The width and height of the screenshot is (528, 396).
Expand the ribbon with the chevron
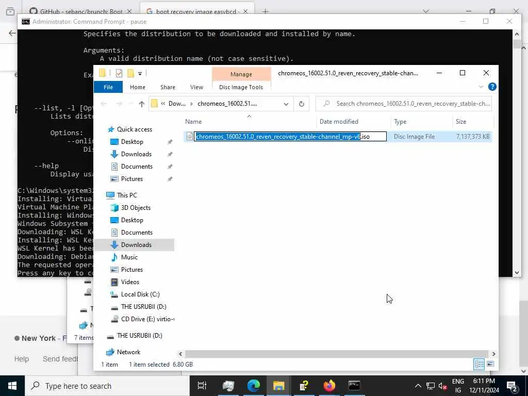tap(481, 87)
